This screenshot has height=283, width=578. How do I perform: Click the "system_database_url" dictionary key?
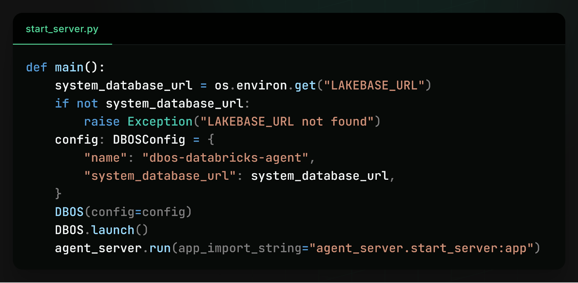[160, 176]
